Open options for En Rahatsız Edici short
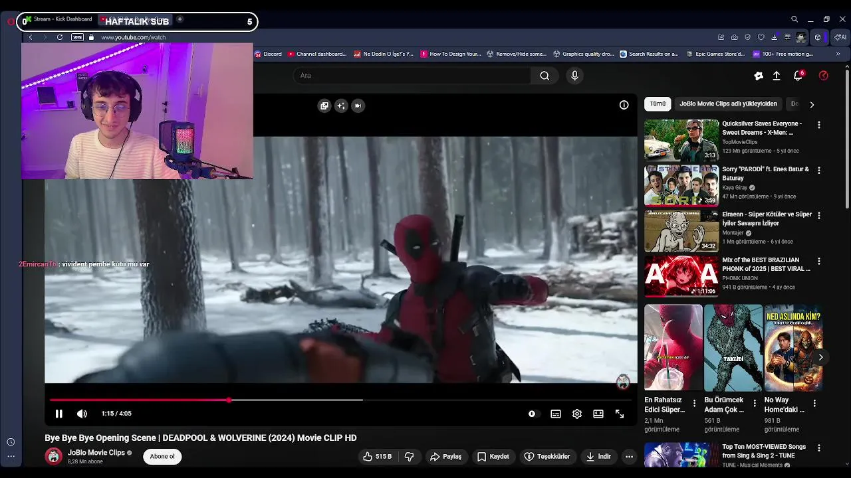851x478 pixels. 695,403
